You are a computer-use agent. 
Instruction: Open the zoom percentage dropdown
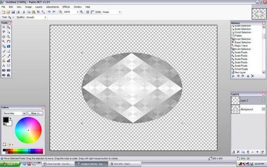tap(78, 12)
